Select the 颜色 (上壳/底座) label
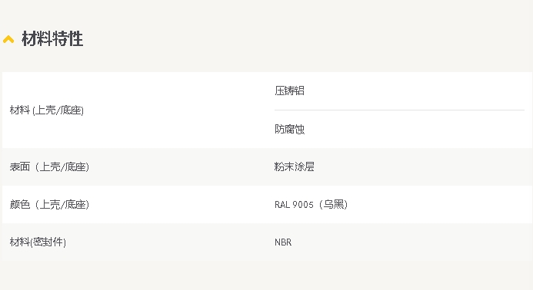Viewport: 533px width, 290px height. pos(49,205)
